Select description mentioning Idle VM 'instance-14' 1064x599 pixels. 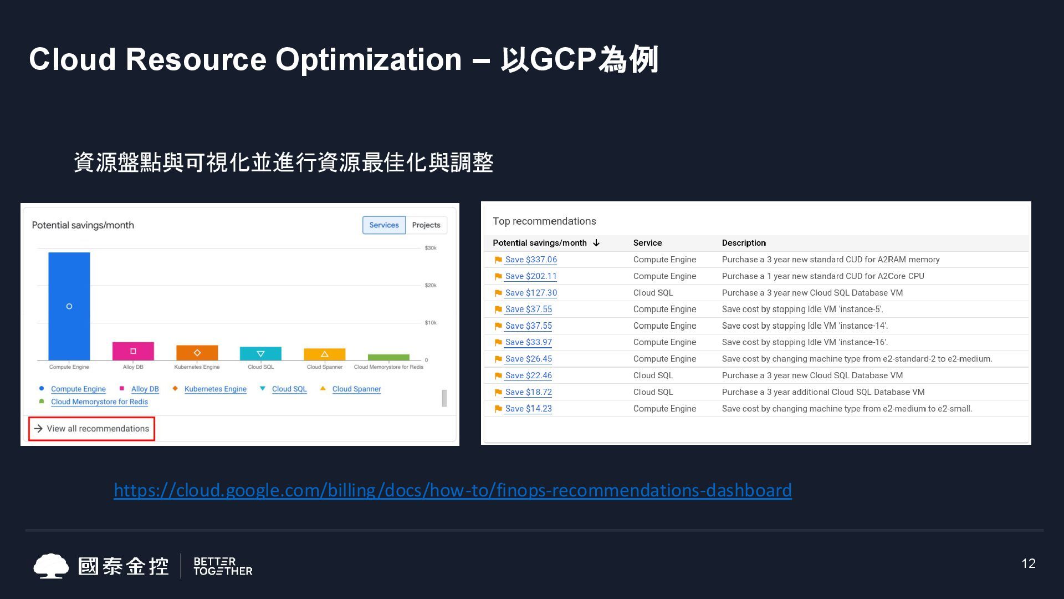click(x=804, y=326)
